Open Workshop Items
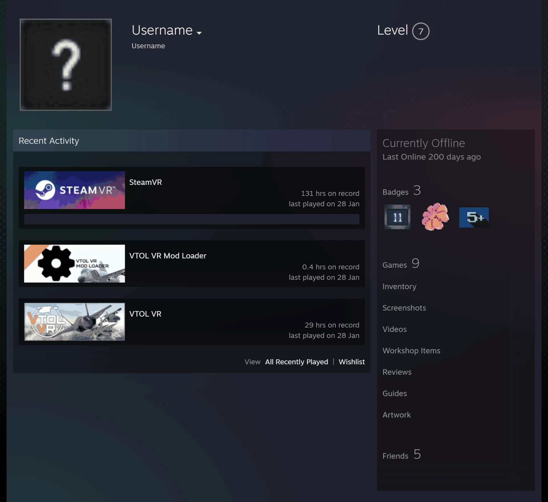 click(411, 351)
